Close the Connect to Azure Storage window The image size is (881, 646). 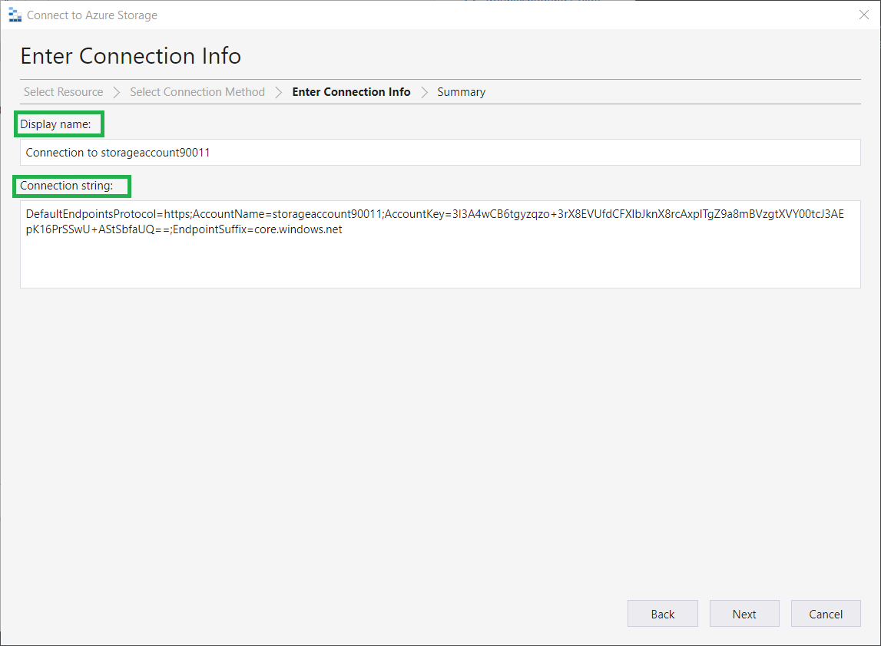pyautogui.click(x=863, y=15)
